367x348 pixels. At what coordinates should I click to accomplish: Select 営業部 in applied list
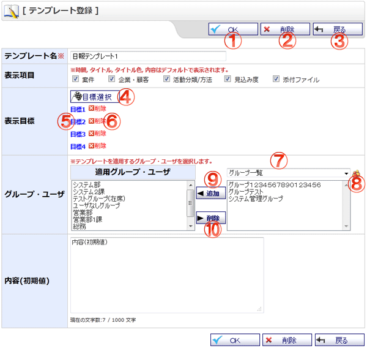tap(83, 213)
